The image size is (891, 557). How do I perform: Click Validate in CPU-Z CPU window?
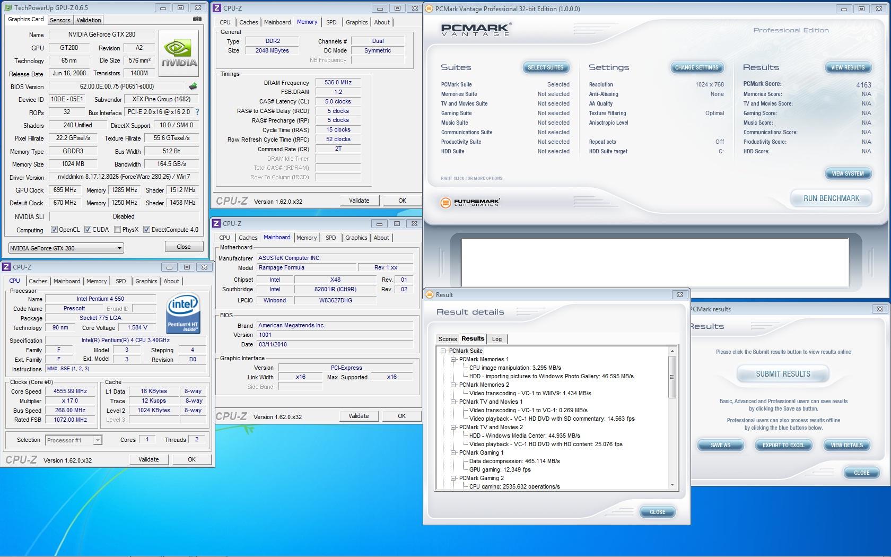coord(148,459)
